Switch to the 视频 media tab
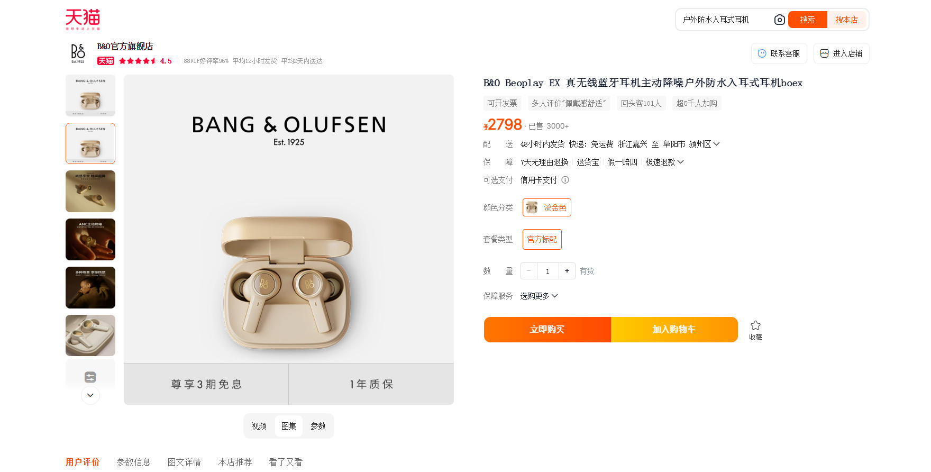The image size is (931, 472). pyautogui.click(x=259, y=426)
